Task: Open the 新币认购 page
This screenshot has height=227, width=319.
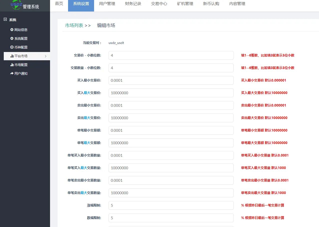Action: tap(211, 4)
